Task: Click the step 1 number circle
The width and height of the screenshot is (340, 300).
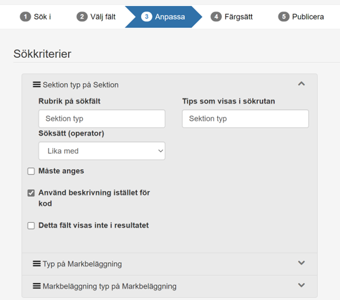Action: tap(25, 17)
